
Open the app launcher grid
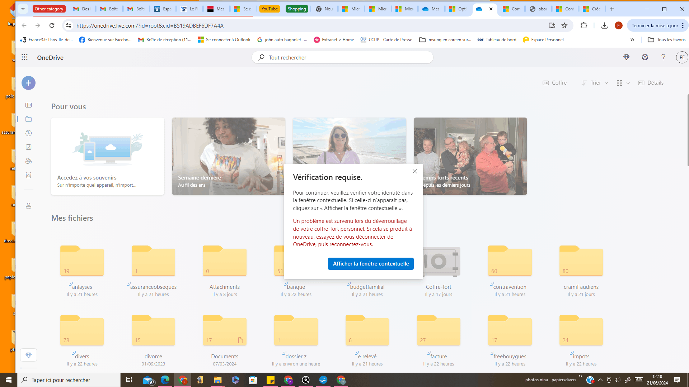(24, 57)
